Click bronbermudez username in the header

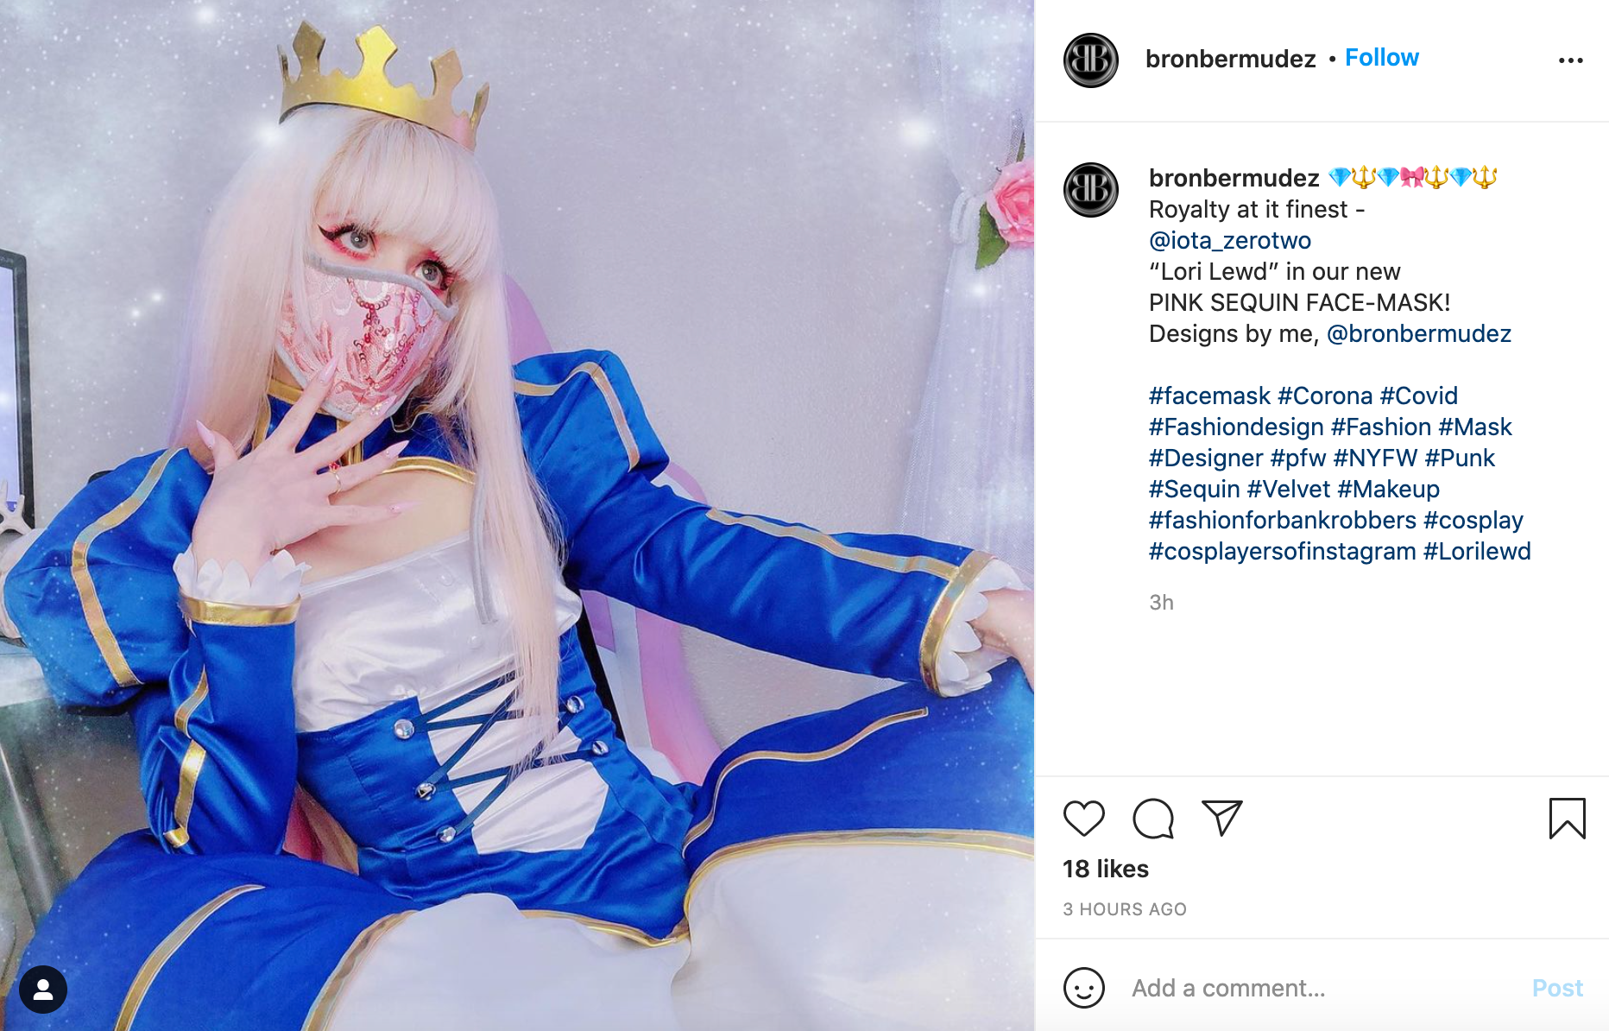pos(1231,59)
